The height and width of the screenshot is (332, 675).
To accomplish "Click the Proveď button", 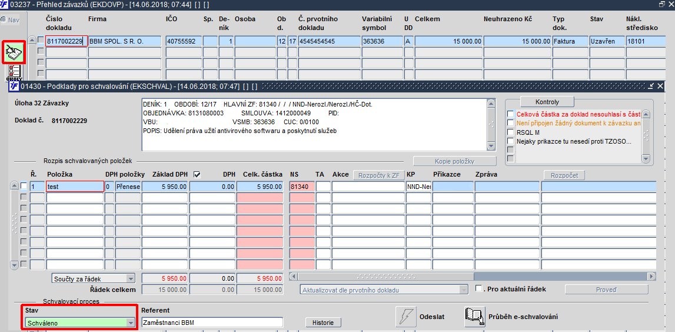I will tap(606, 290).
